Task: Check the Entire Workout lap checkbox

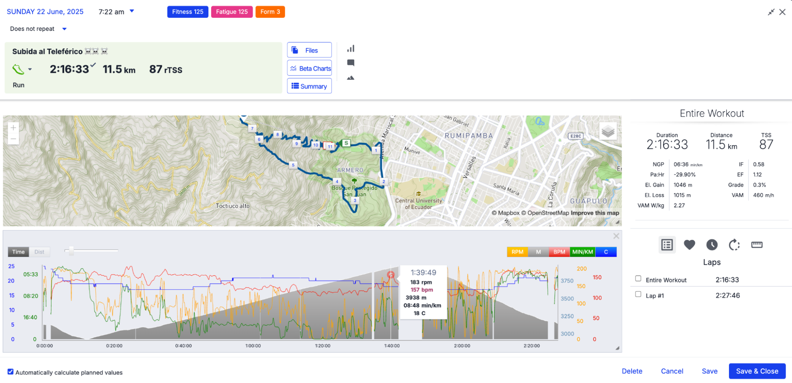Action: 638,279
